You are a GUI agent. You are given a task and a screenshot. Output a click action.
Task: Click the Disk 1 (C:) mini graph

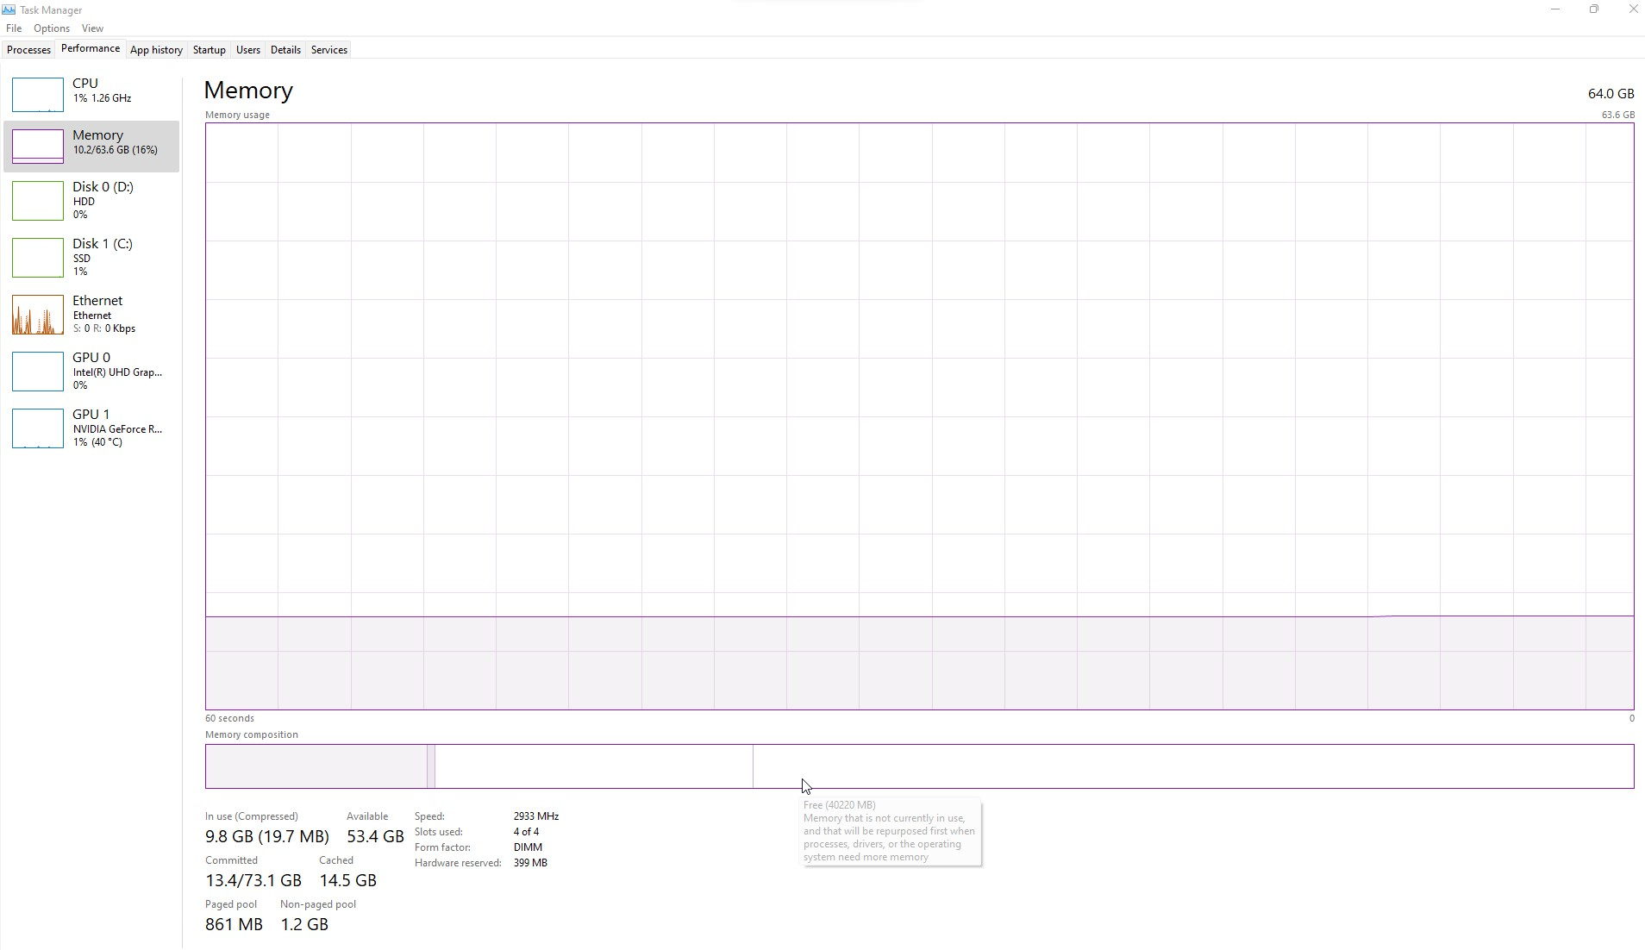tap(38, 258)
